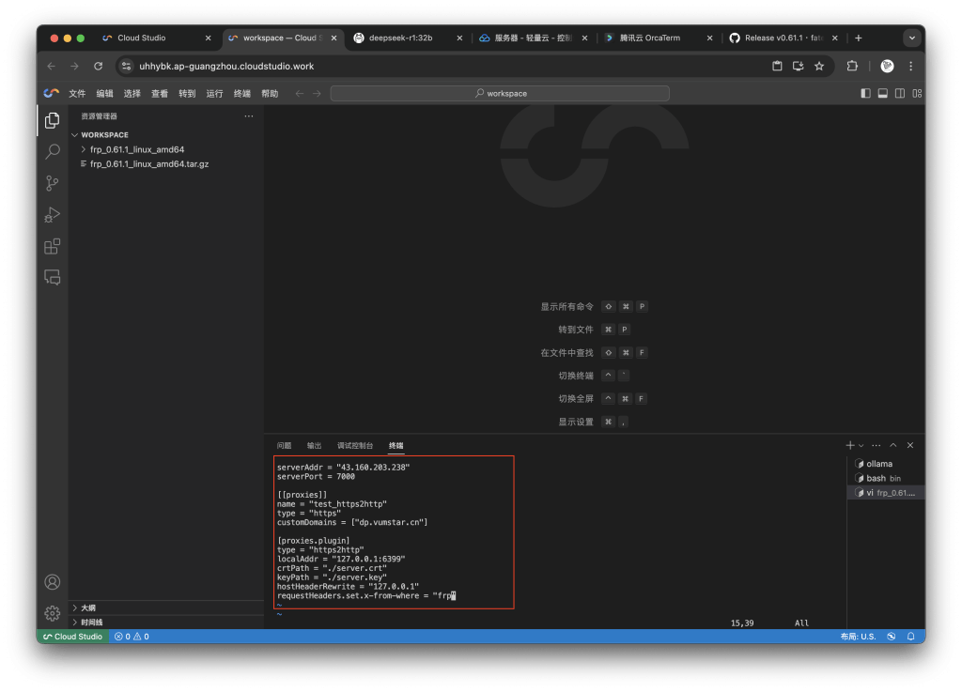Open the chat panel icon in activity bar

53,278
